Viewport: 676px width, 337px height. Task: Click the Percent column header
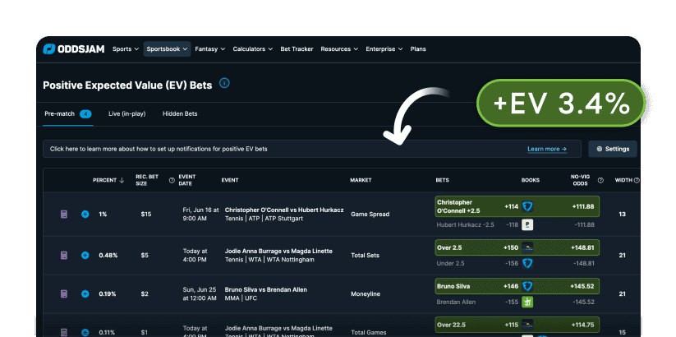[105, 180]
